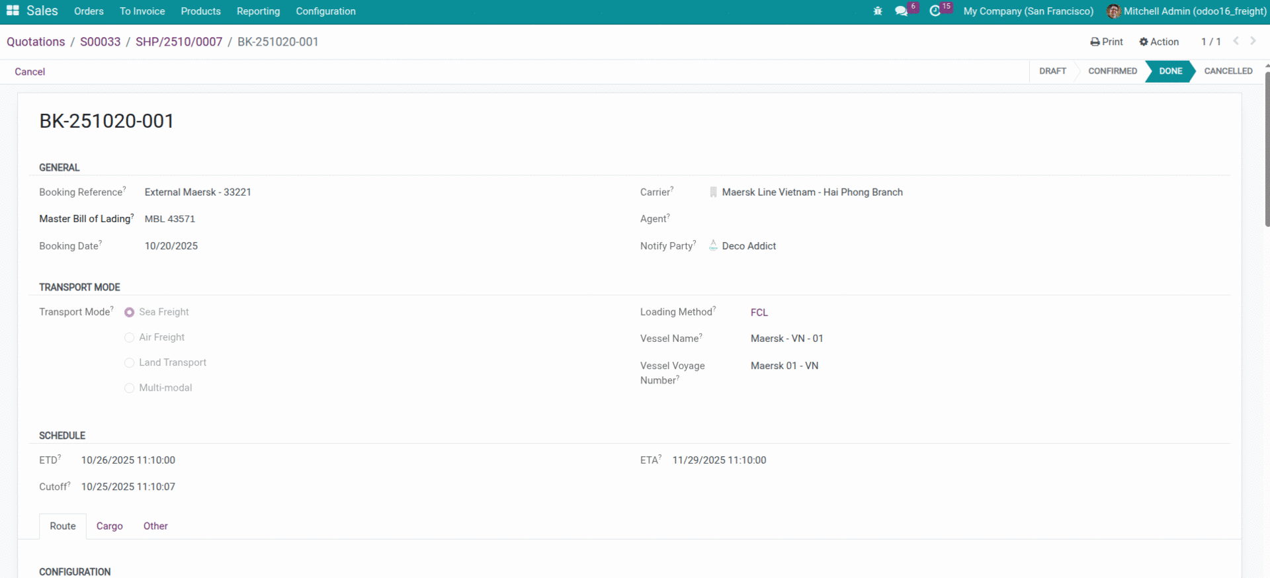Open the Print dropdown
The height and width of the screenshot is (578, 1270).
coord(1107,42)
